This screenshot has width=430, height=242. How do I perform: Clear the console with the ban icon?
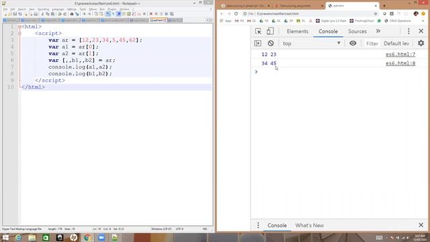click(x=271, y=43)
